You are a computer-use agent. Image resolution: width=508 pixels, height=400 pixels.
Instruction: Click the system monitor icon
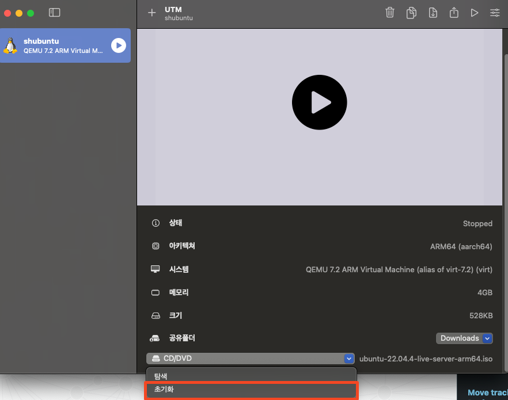point(155,269)
